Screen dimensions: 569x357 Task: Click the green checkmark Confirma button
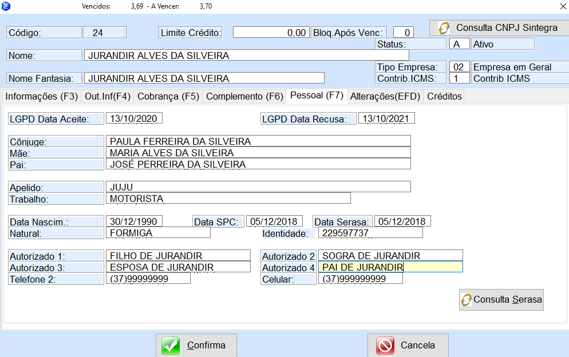pyautogui.click(x=196, y=346)
